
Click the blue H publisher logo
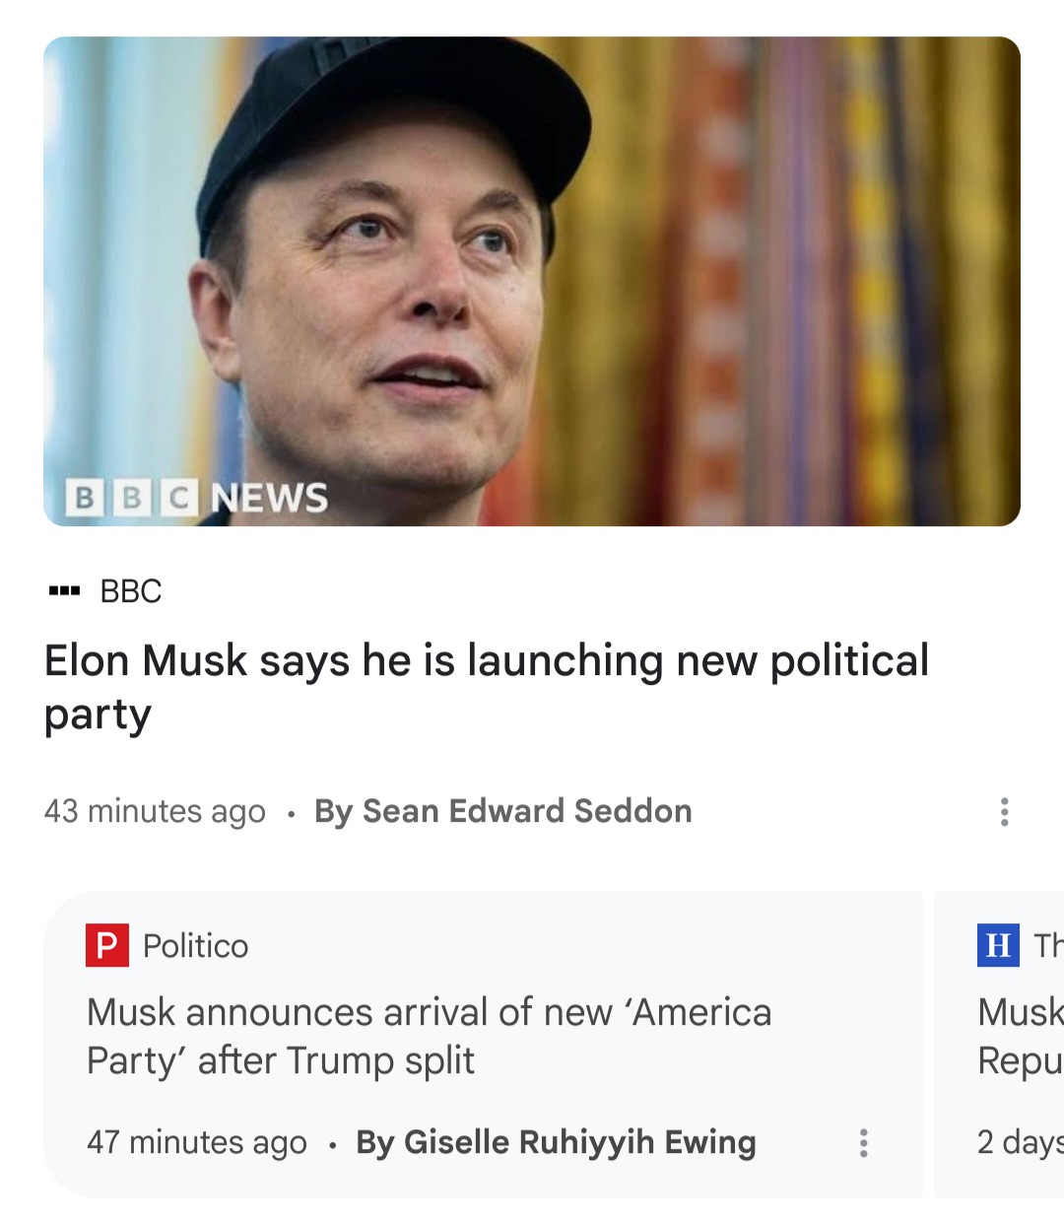point(998,945)
